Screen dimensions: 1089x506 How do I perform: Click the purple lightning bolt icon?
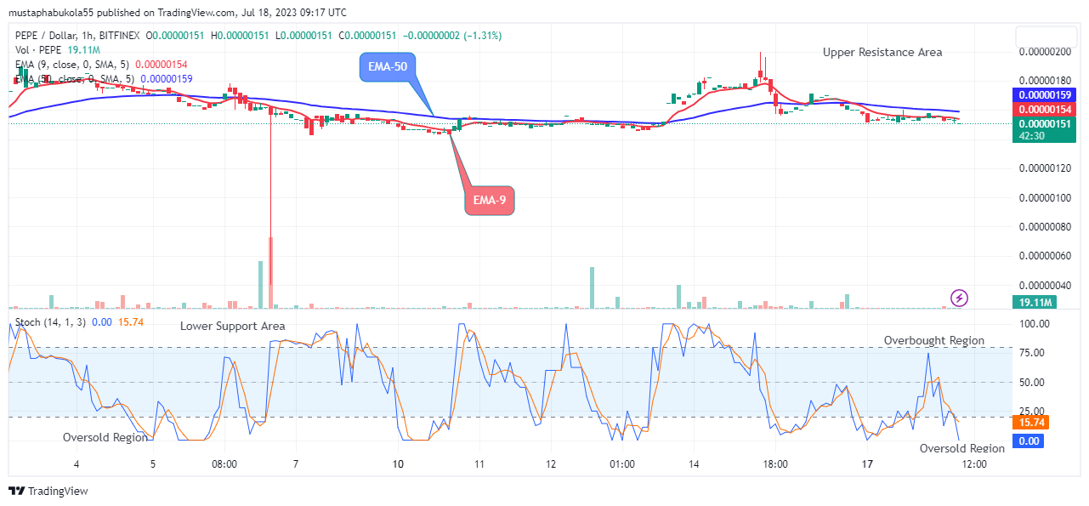[960, 298]
